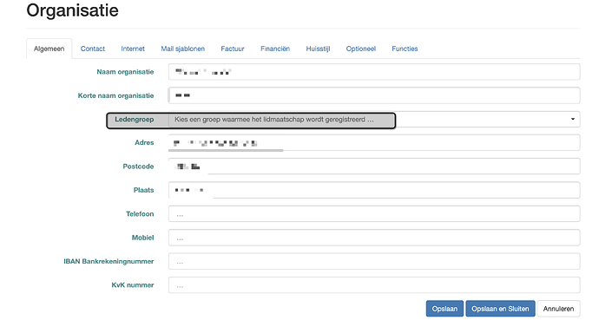Focus the Naam organisatie field

click(374, 72)
